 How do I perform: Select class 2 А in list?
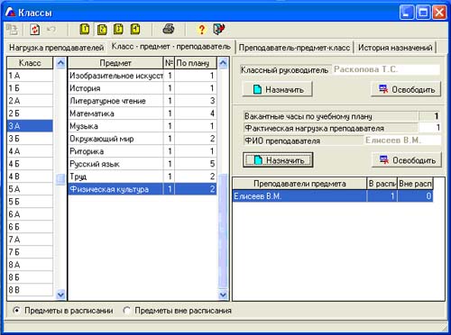[x=30, y=101]
